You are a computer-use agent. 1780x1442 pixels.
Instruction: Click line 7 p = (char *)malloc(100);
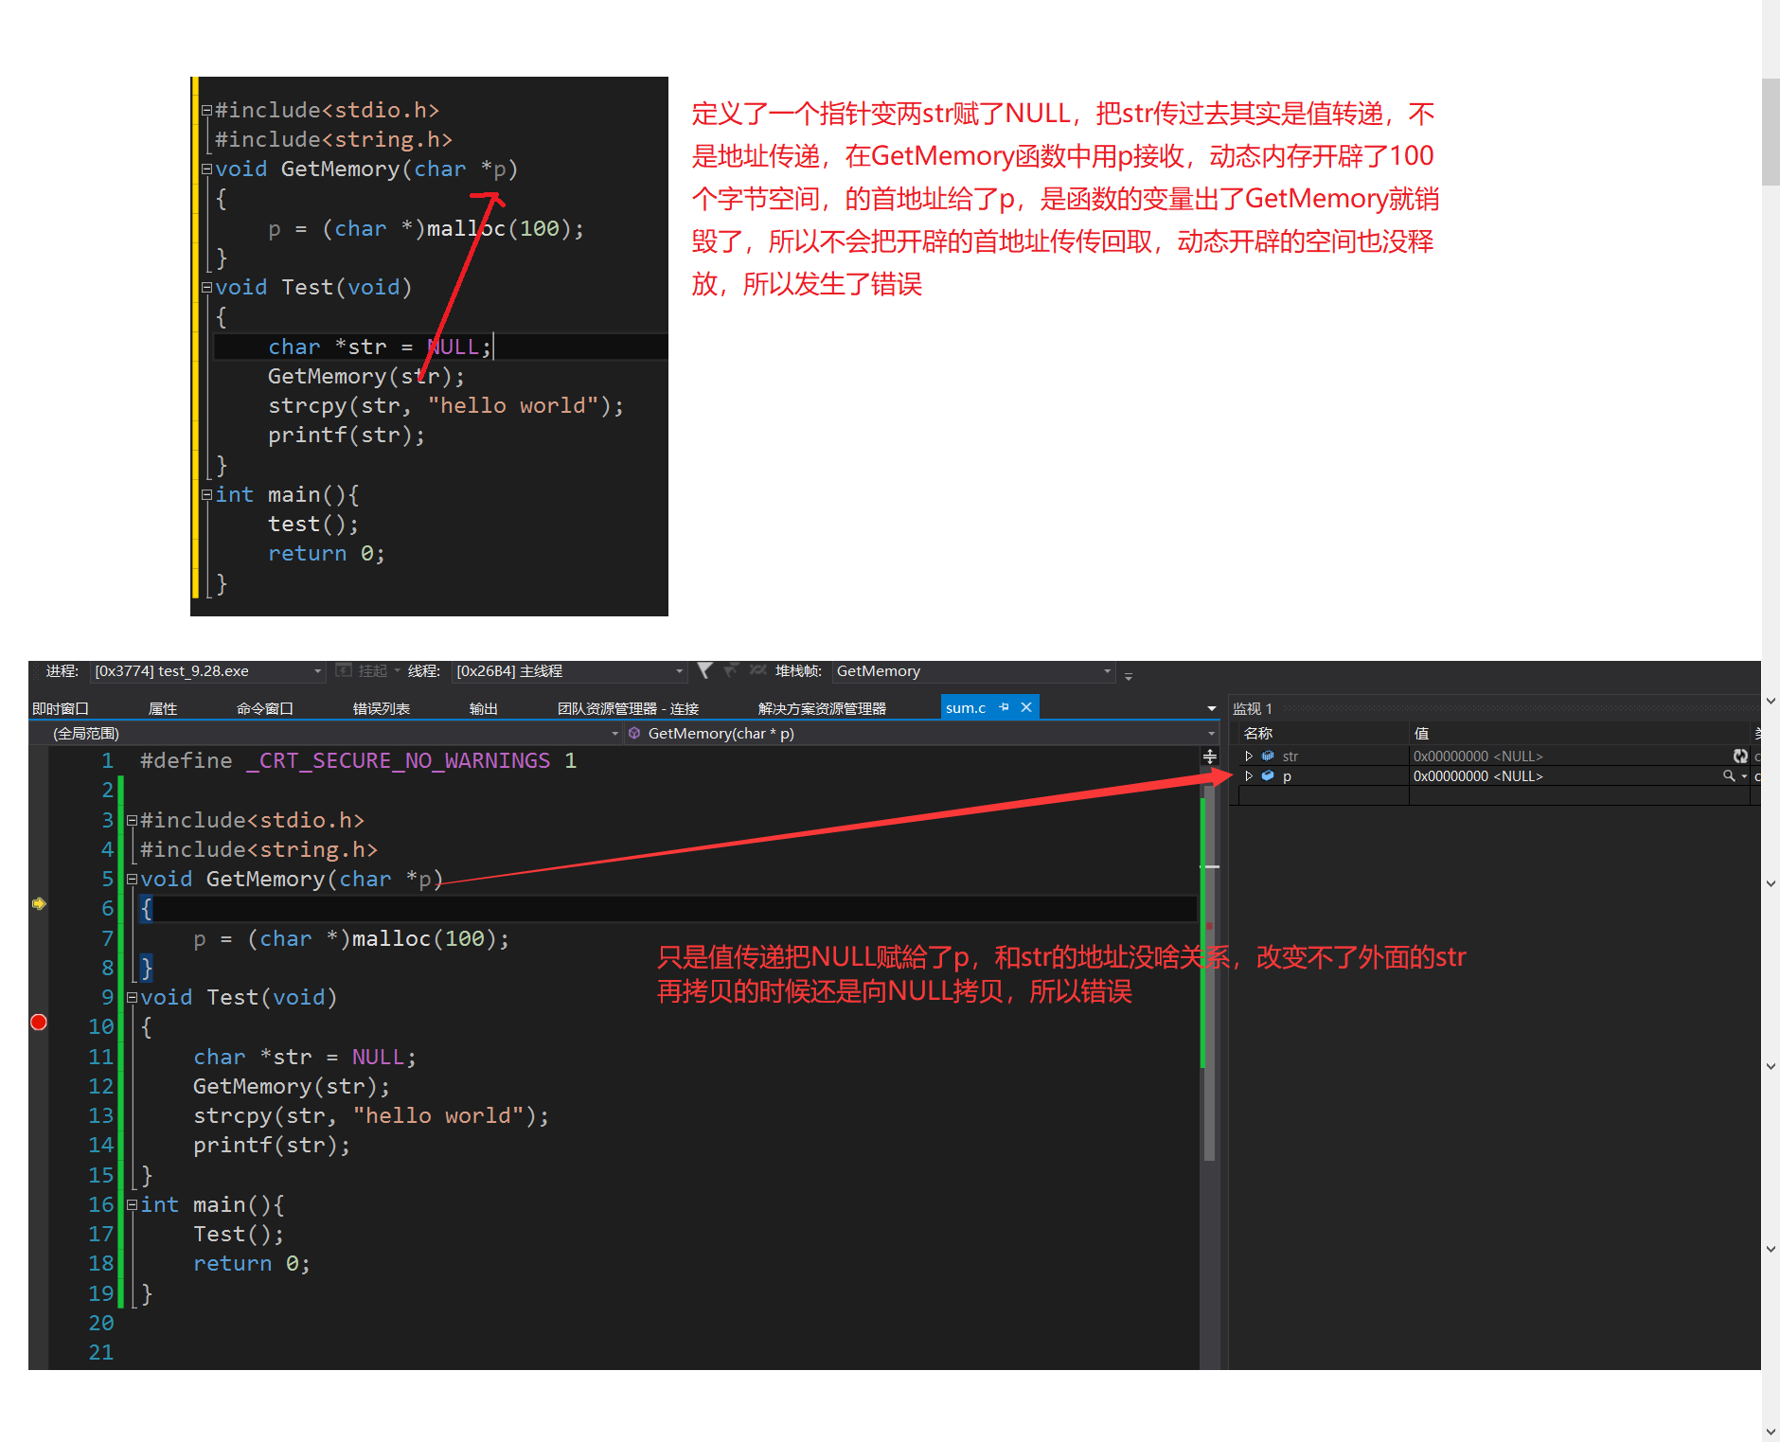(351, 938)
